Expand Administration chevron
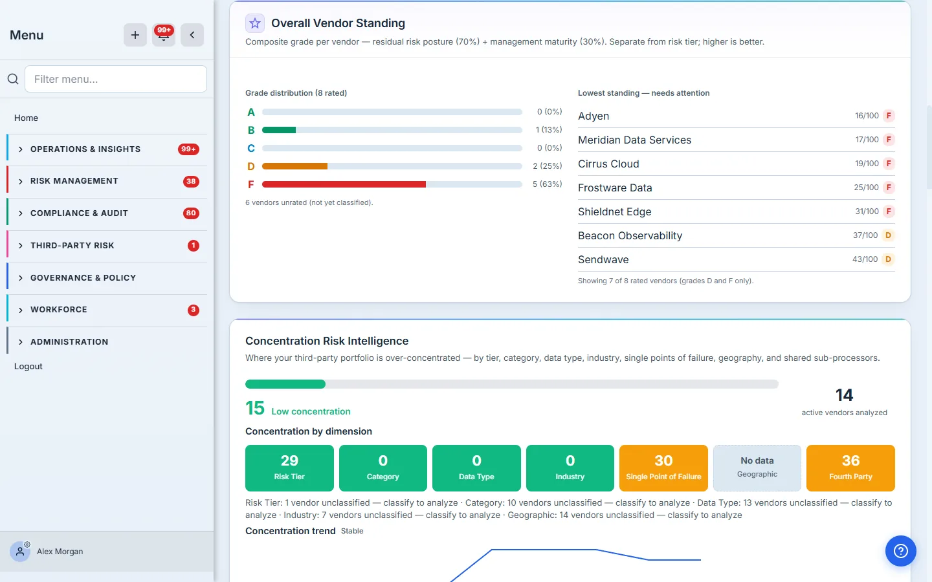Image resolution: width=932 pixels, height=582 pixels. click(21, 342)
